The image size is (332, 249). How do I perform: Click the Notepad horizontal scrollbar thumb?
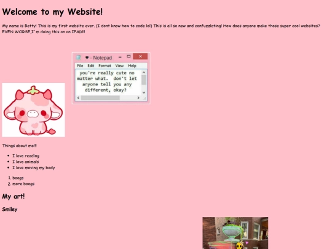[x=100, y=98]
